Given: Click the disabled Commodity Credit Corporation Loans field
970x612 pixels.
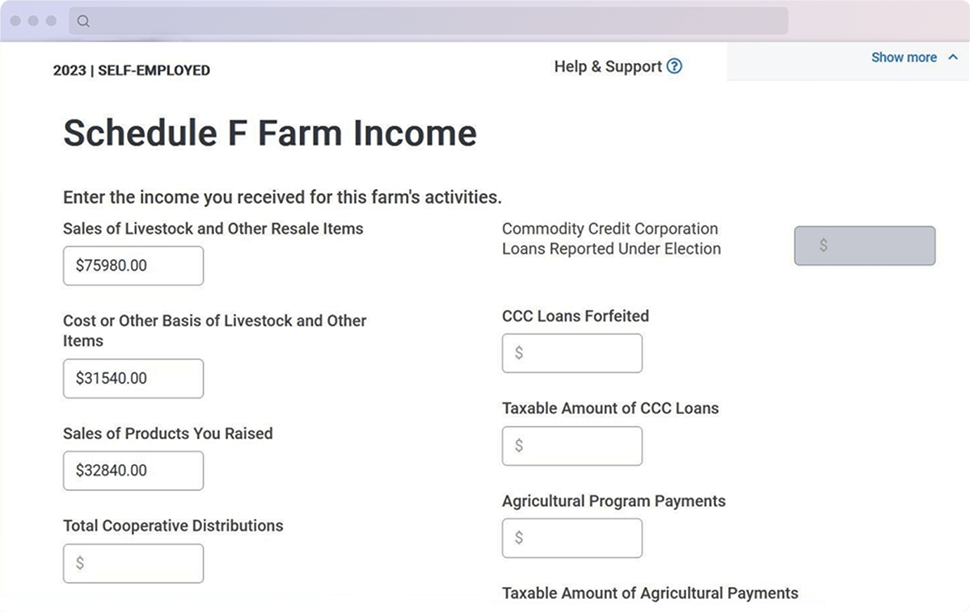Looking at the screenshot, I should point(865,245).
